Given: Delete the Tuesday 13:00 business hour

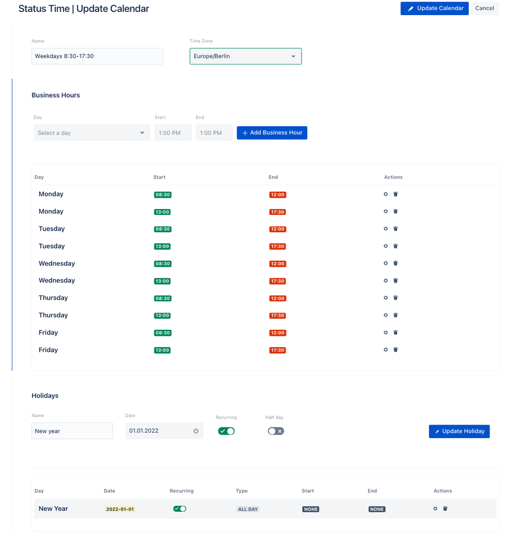Looking at the screenshot, I should pyautogui.click(x=396, y=246).
